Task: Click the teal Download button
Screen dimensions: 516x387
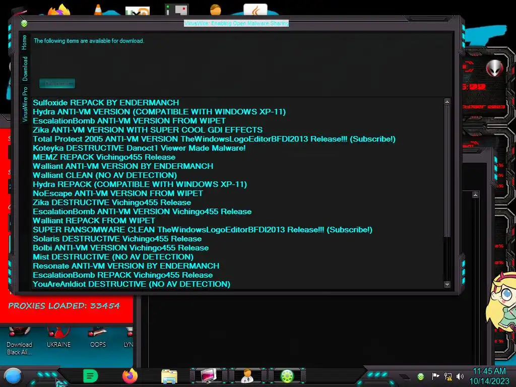Action: (57, 83)
